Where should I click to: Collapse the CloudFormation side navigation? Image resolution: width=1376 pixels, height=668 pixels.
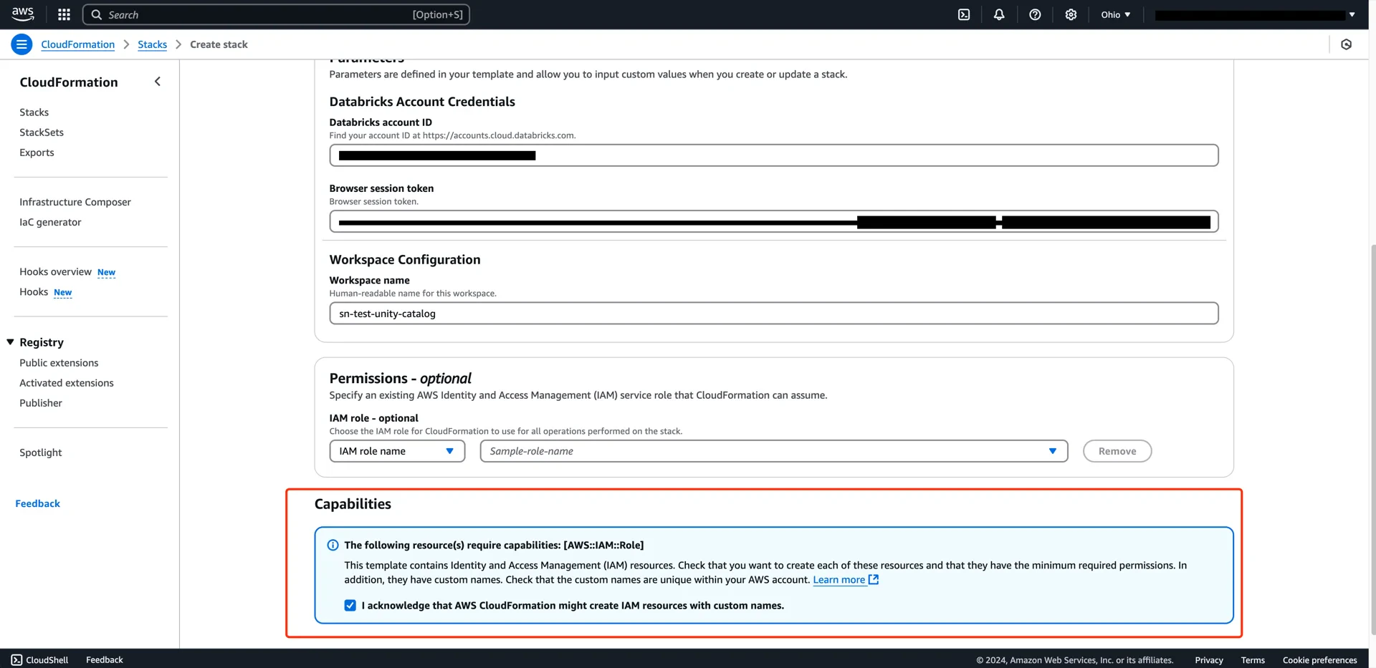tap(158, 82)
